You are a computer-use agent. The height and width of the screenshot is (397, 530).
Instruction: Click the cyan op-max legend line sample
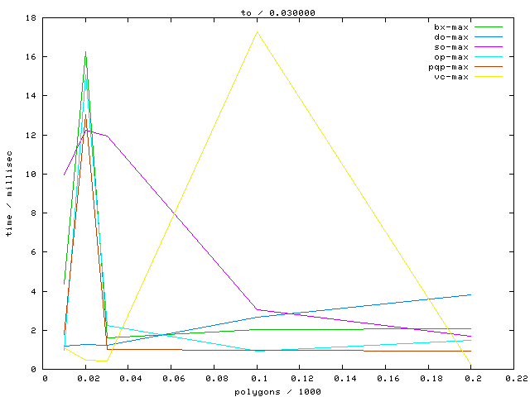[489, 57]
